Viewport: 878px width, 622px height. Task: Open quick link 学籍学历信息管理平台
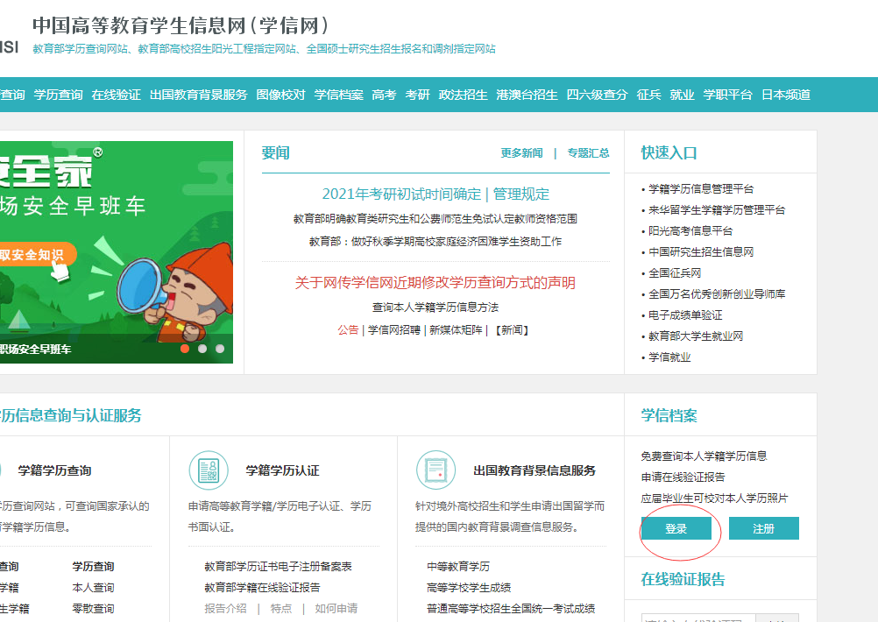pos(701,189)
